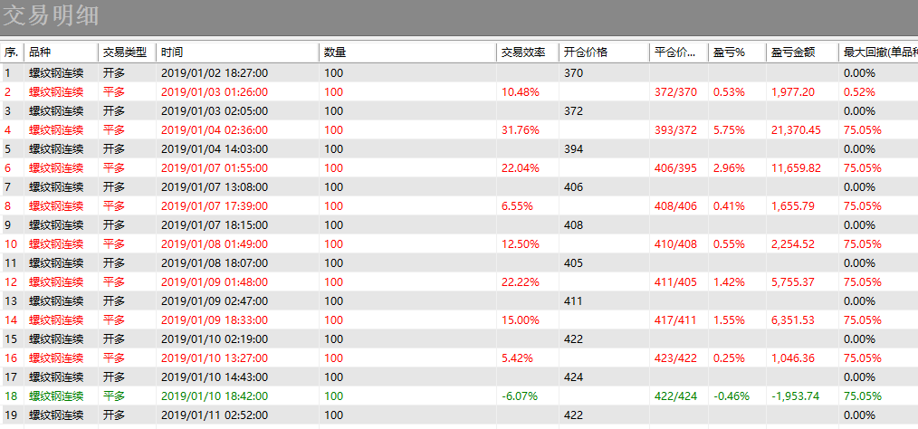918x429 pixels.
Task: Click the 品种 column header
Action: point(61,52)
